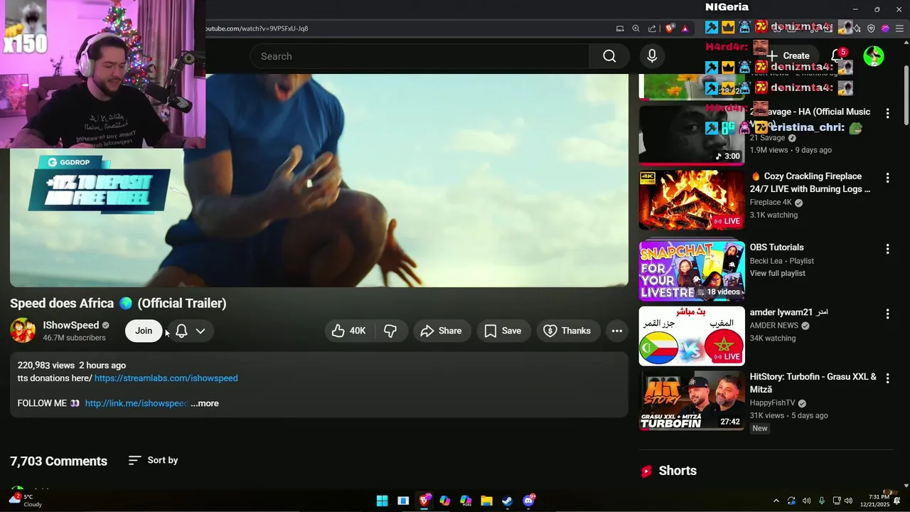
Task: Open Windows Start menu
Action: click(382, 501)
